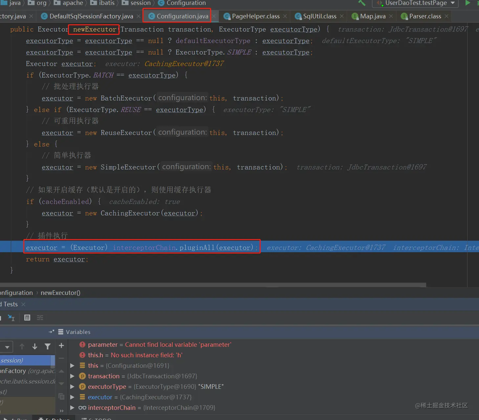This screenshot has height=420, width=479.
Task: Close the SqlUtil.class tab
Action: (x=342, y=16)
